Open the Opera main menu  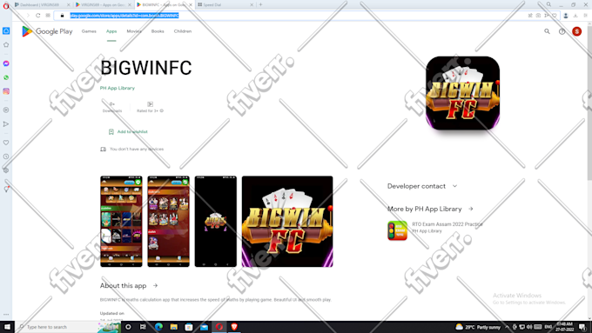pos(6,5)
